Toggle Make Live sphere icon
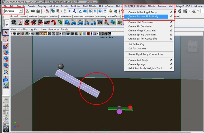 click(100, 11)
